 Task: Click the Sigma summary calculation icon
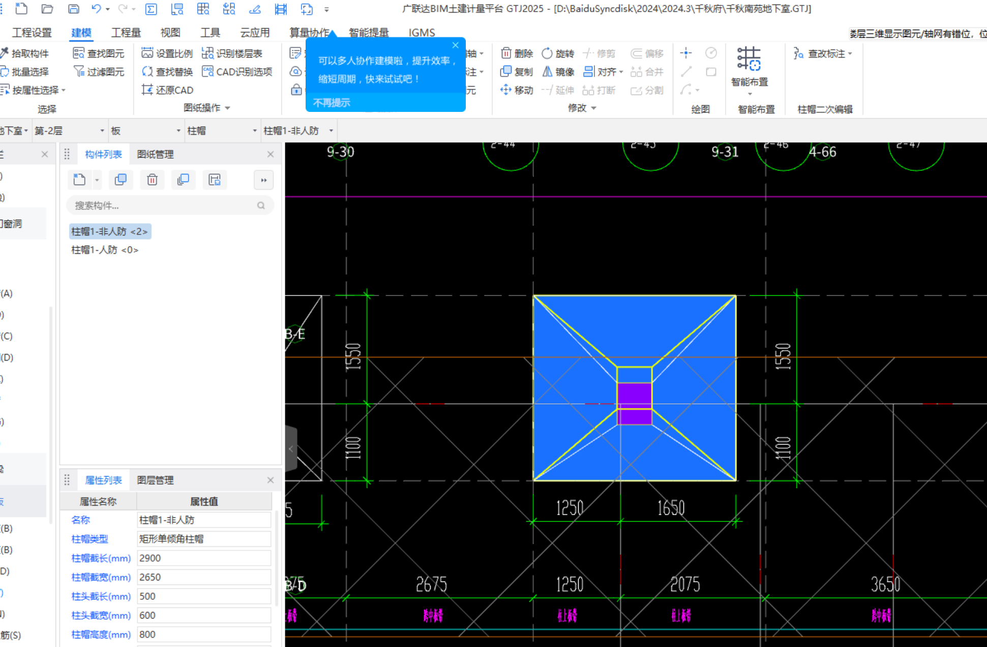tap(151, 9)
